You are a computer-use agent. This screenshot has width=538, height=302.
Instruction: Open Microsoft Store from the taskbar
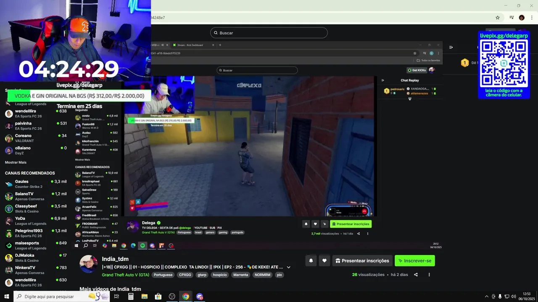158,297
